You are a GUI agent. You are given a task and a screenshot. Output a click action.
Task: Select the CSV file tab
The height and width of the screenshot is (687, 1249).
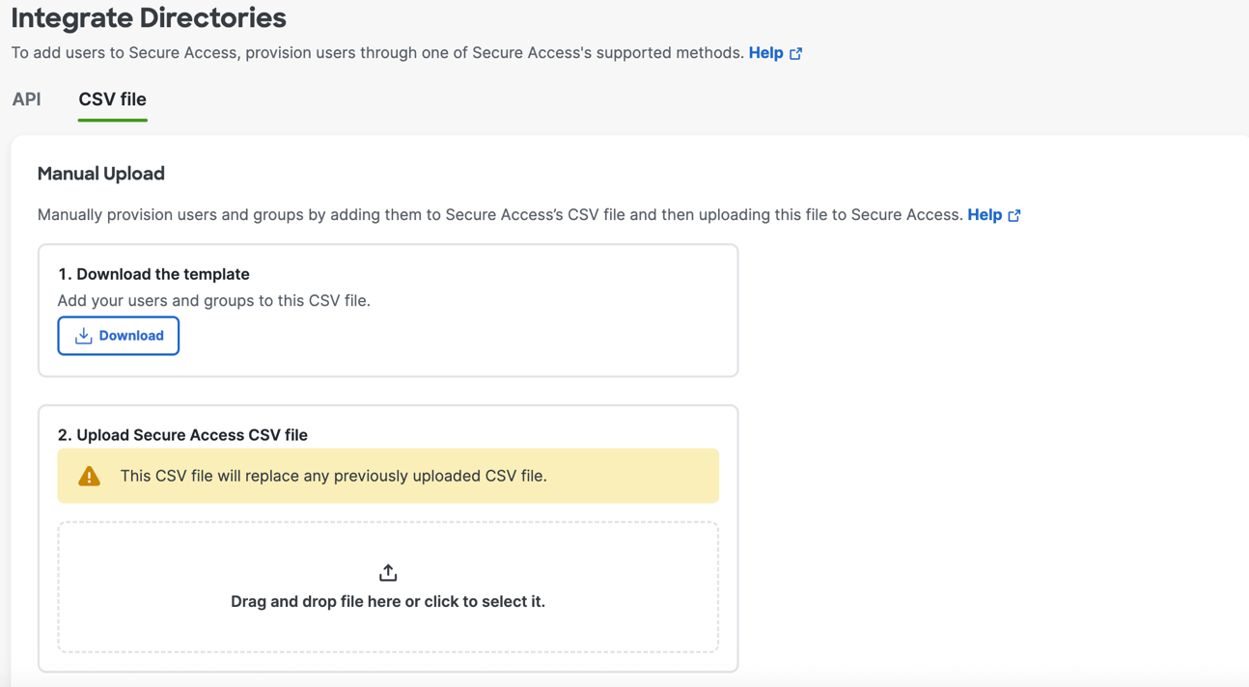click(x=112, y=99)
